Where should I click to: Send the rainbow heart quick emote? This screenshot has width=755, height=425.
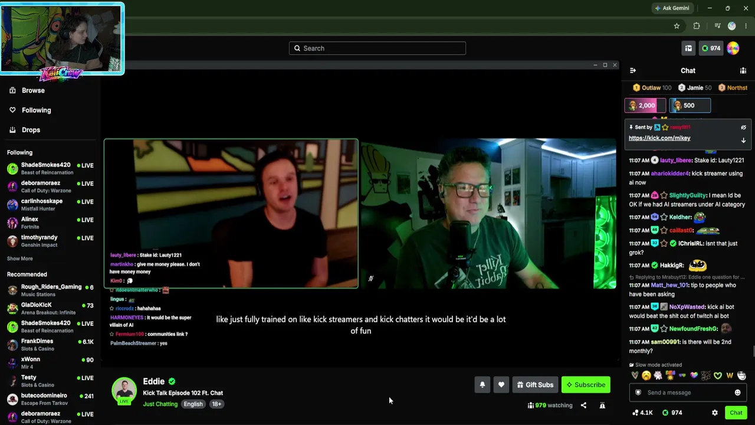(694, 375)
